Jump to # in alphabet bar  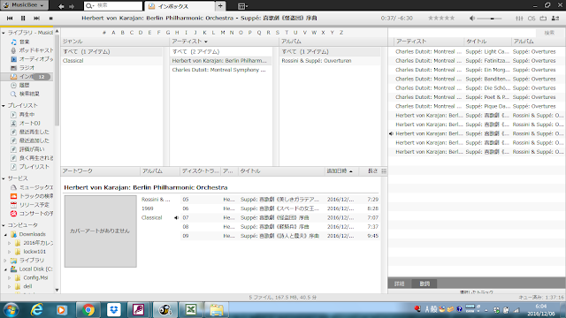104,33
